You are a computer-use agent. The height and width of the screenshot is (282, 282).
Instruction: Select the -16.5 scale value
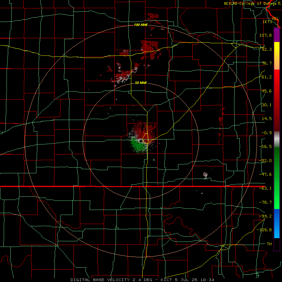click(x=265, y=147)
